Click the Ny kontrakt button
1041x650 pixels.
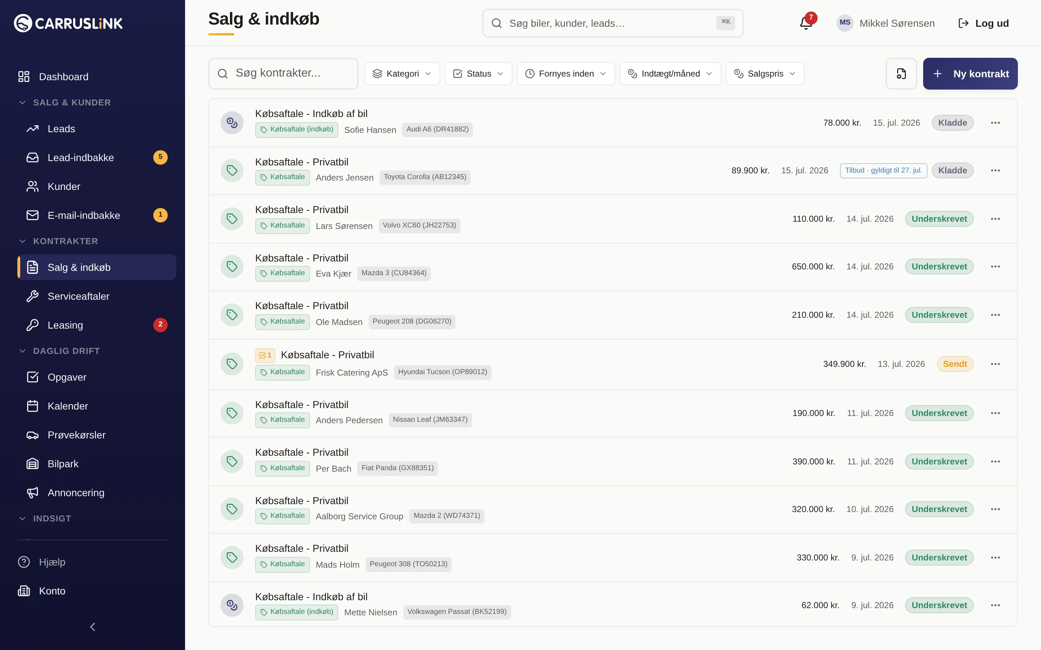click(x=970, y=74)
